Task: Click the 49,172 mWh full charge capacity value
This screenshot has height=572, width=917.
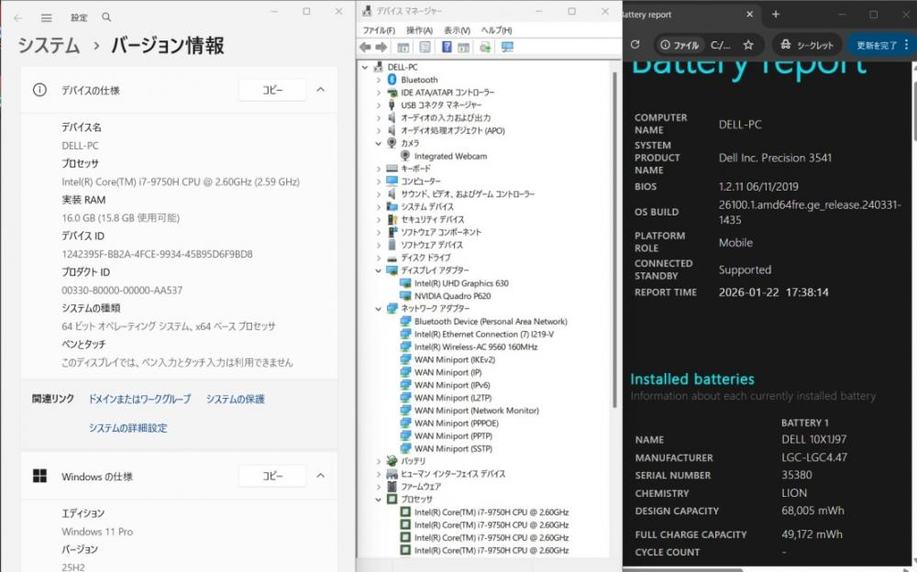Action: pos(812,534)
